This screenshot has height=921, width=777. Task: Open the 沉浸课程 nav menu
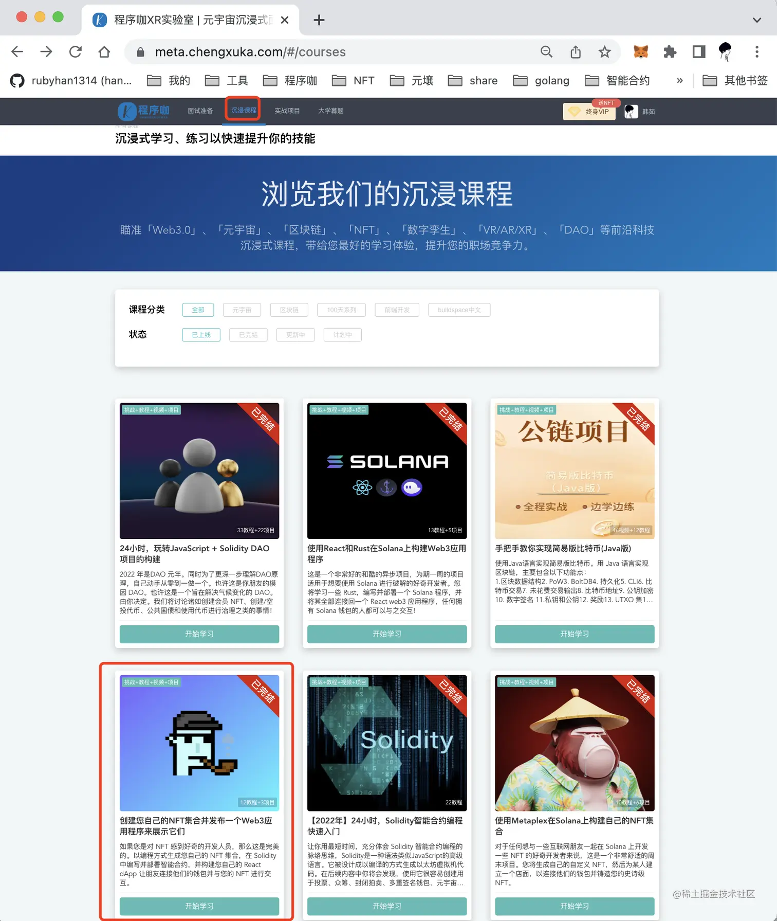click(x=244, y=111)
